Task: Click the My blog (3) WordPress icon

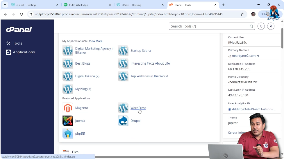Action: [68, 89]
